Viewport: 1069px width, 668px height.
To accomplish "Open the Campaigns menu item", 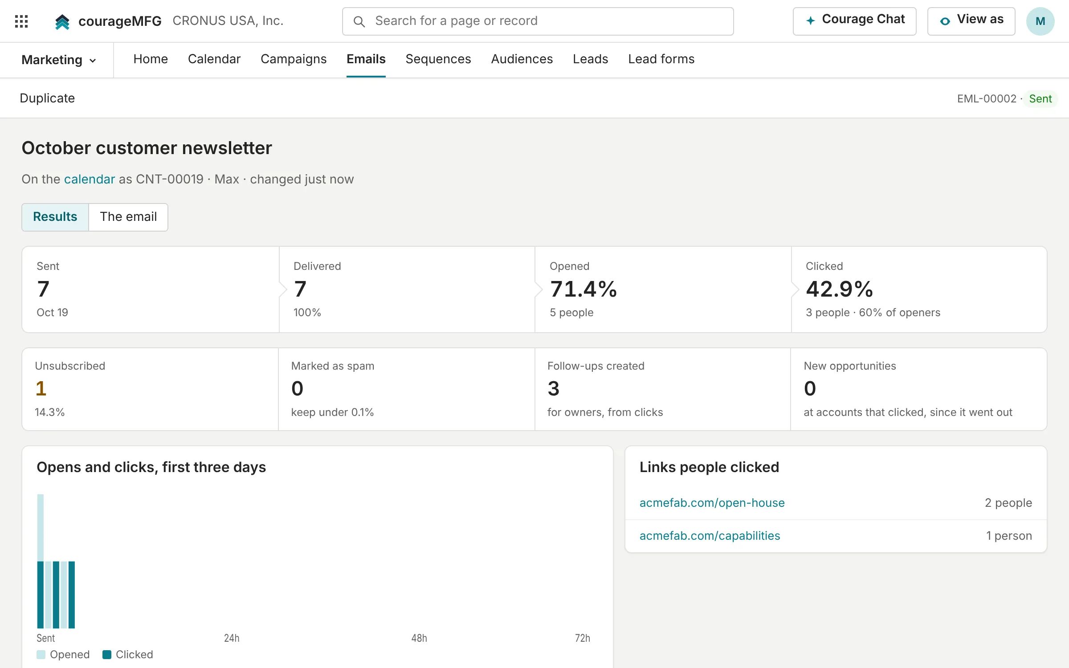I will (294, 59).
